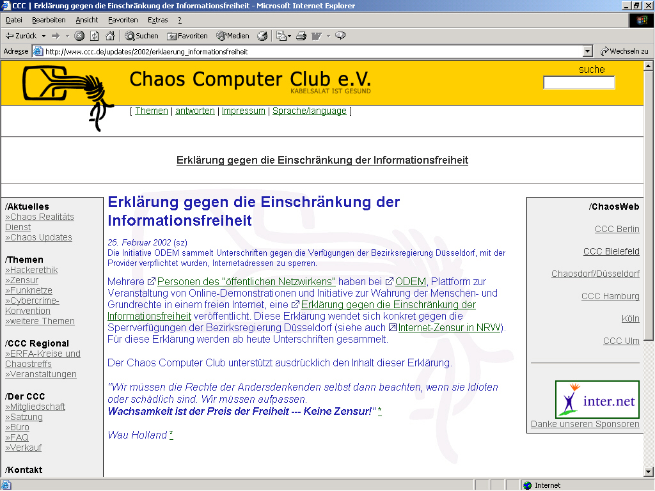Follow the CCC Hamburg link
Screen dimensions: 655x491
610,296
